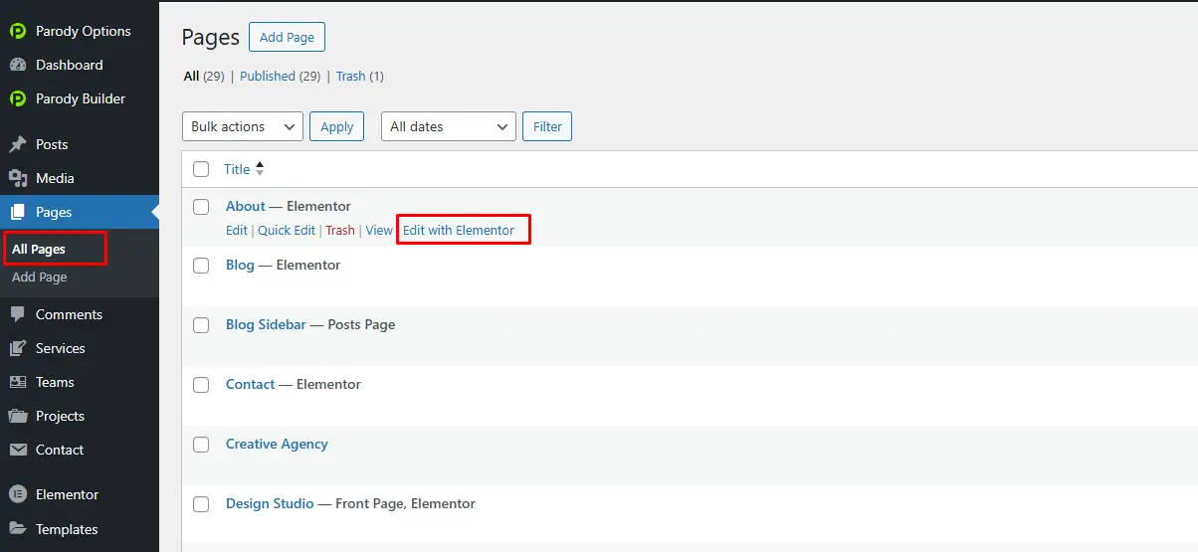This screenshot has width=1198, height=552.
Task: Click Trash under About page
Action: pos(340,230)
